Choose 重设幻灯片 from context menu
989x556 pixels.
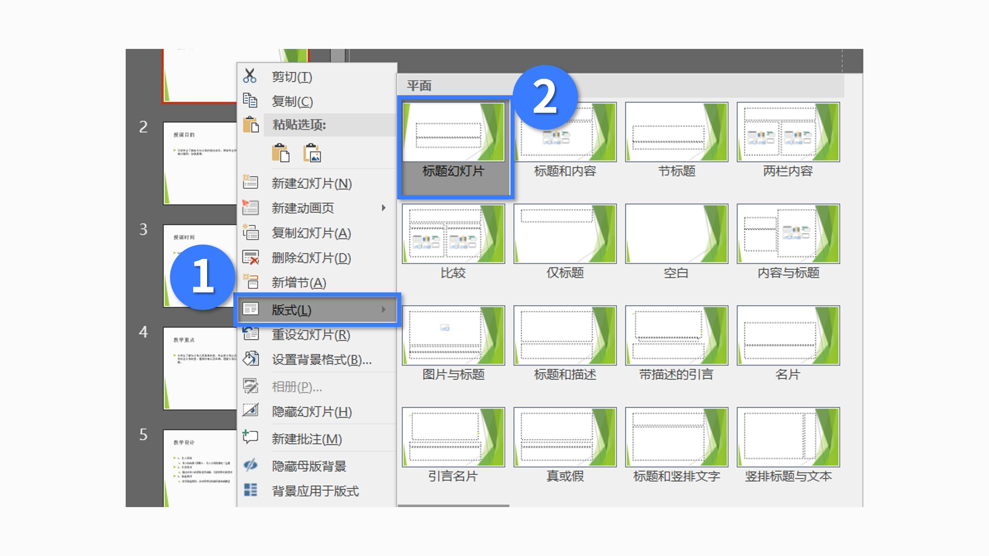pyautogui.click(x=311, y=335)
